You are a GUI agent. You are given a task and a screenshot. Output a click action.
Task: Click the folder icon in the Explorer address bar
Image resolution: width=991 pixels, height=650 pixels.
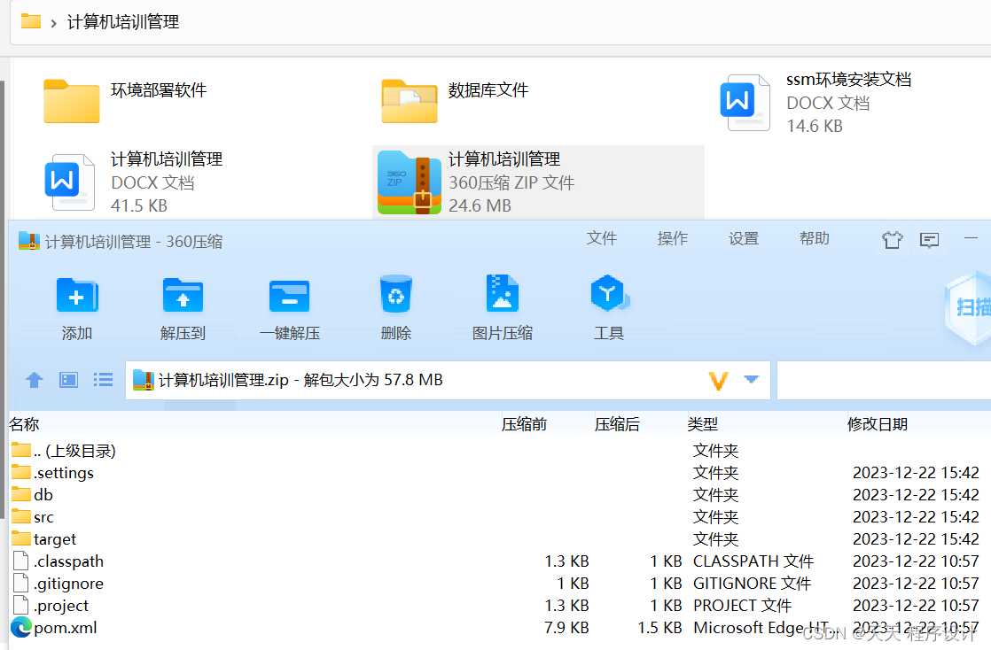30,22
